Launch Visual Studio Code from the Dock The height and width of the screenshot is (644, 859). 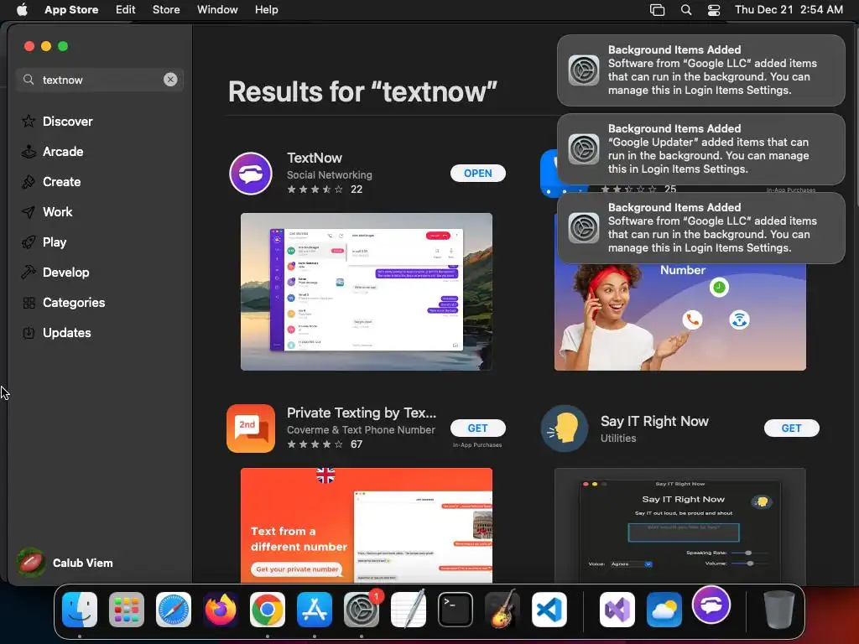(549, 610)
